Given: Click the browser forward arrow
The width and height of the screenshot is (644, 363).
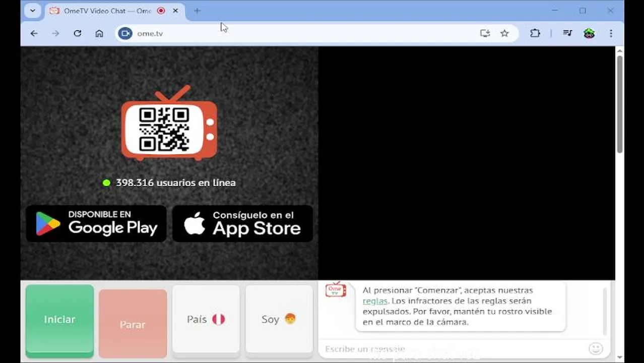Looking at the screenshot, I should [x=55, y=33].
